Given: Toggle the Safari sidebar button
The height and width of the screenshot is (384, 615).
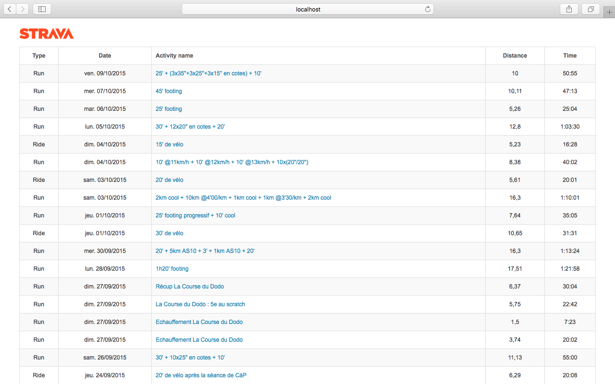Looking at the screenshot, I should point(42,9).
